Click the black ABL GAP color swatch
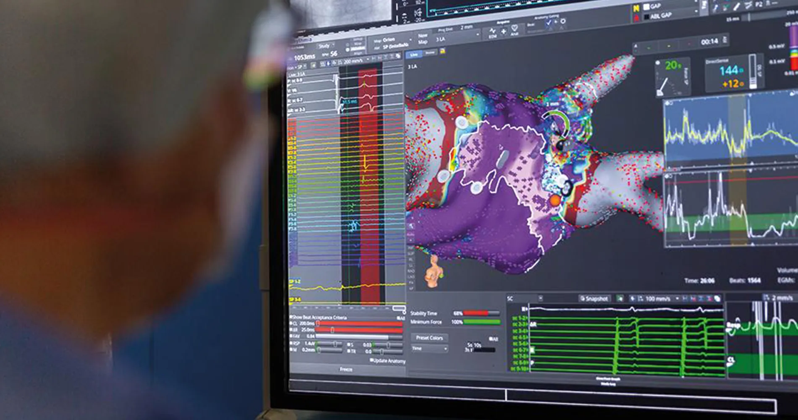Screen dimensions: 798x420 [x=646, y=17]
